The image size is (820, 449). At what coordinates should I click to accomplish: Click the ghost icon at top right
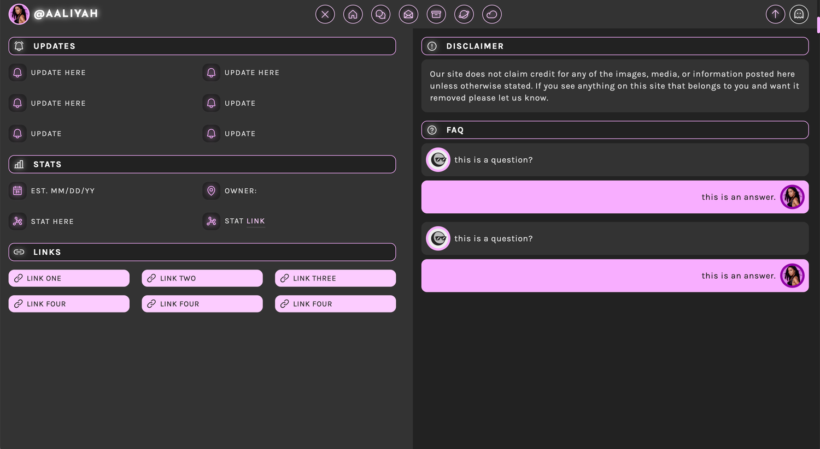(x=799, y=14)
